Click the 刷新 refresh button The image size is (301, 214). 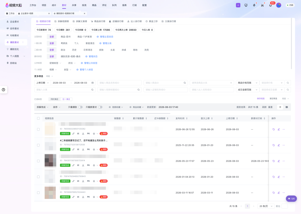click(x=264, y=107)
